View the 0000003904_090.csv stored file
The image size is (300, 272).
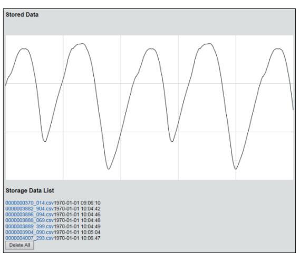point(30,232)
